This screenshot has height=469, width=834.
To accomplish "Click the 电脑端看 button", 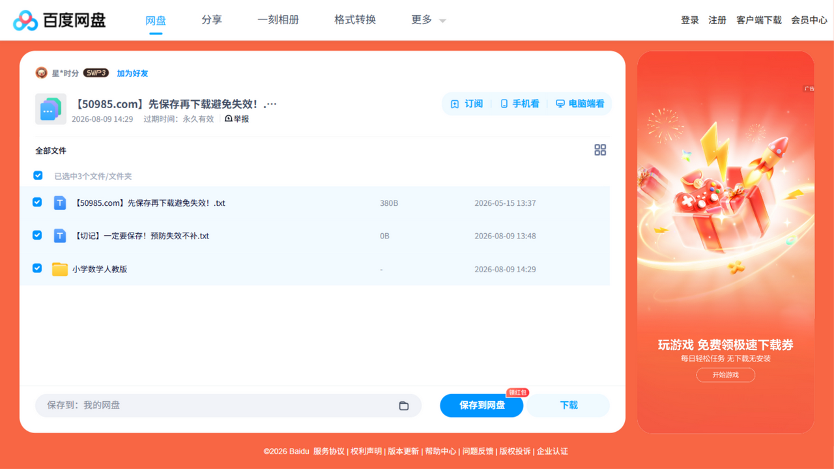I will point(580,104).
